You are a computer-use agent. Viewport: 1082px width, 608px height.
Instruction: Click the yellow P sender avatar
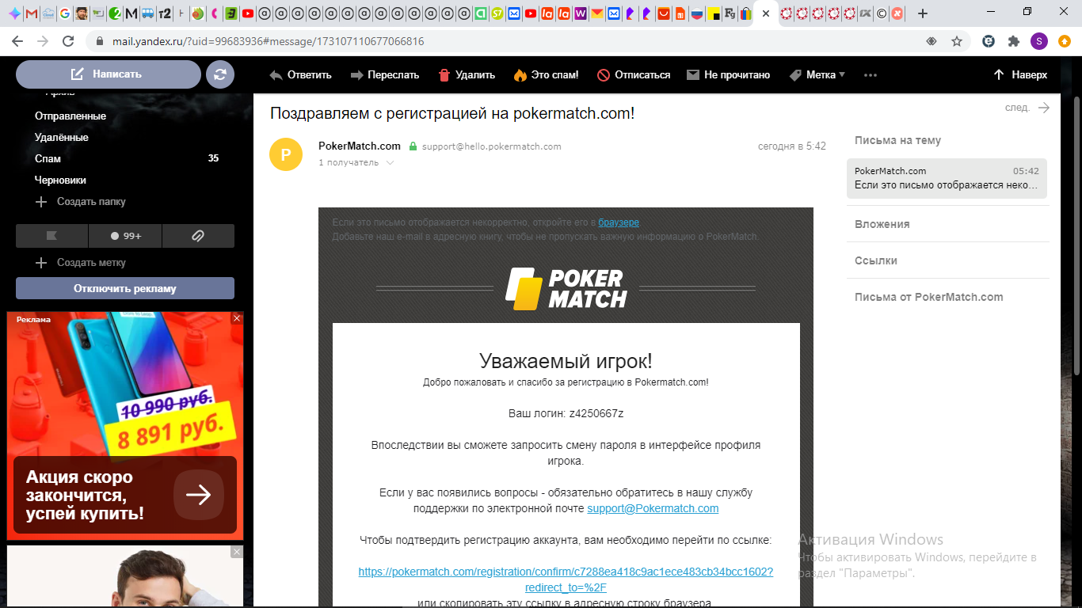click(x=286, y=154)
